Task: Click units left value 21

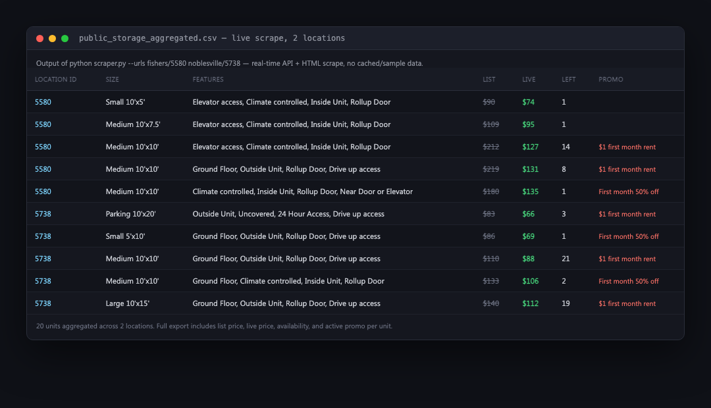Action: click(x=566, y=259)
